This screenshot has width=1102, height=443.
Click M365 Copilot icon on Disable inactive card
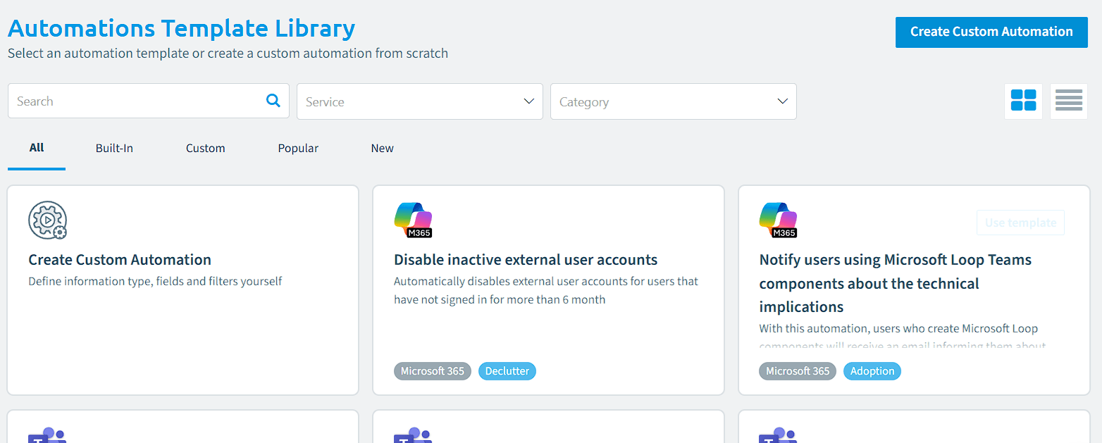413,220
